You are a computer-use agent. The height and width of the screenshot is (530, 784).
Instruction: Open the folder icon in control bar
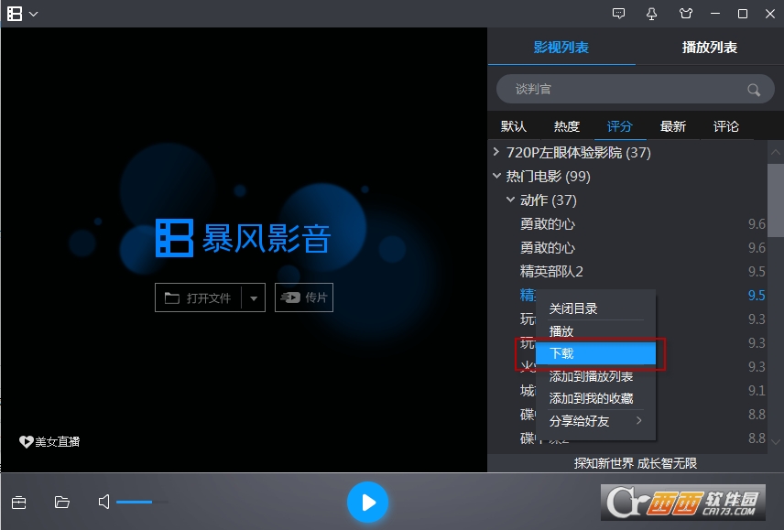(x=62, y=502)
